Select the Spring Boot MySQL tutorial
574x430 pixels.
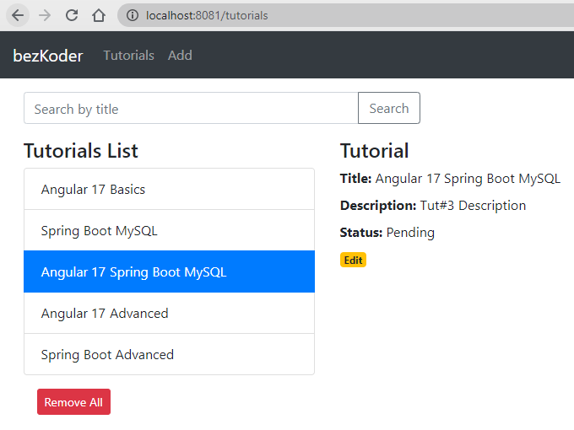[169, 230]
